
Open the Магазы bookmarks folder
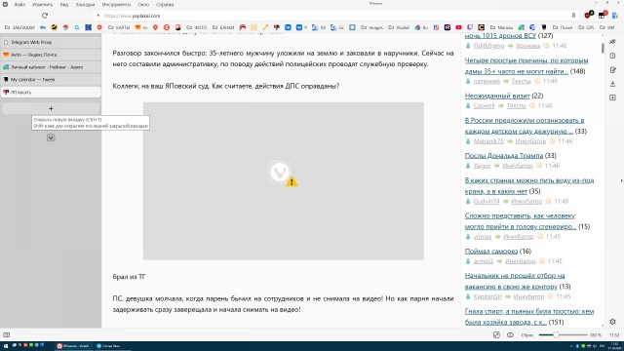[x=501, y=27]
